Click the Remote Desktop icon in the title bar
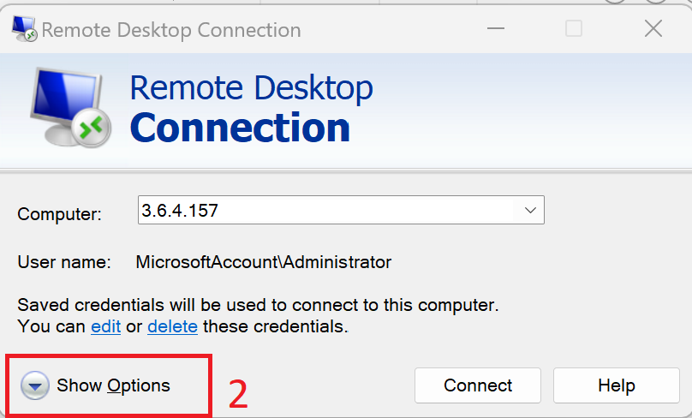Image resolution: width=692 pixels, height=418 pixels. [24, 28]
